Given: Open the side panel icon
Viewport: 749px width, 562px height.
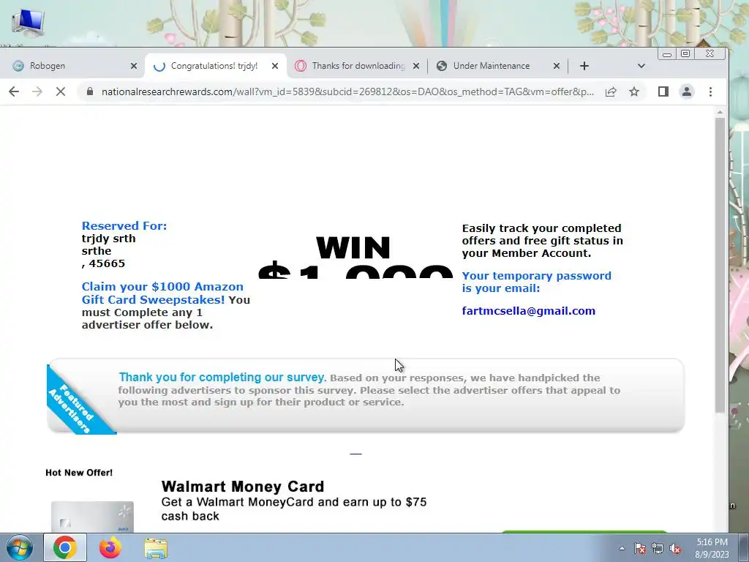Looking at the screenshot, I should pyautogui.click(x=663, y=91).
